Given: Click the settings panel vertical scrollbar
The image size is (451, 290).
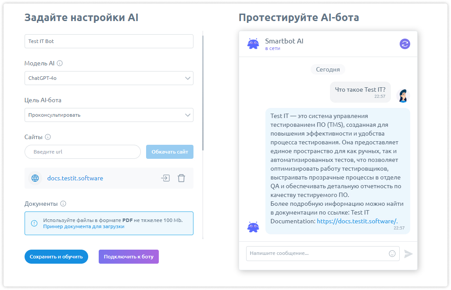Looking at the screenshot, I should coord(203,92).
